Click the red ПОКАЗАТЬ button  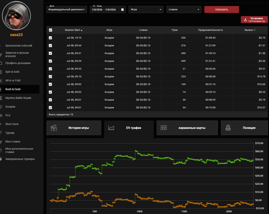click(222, 10)
